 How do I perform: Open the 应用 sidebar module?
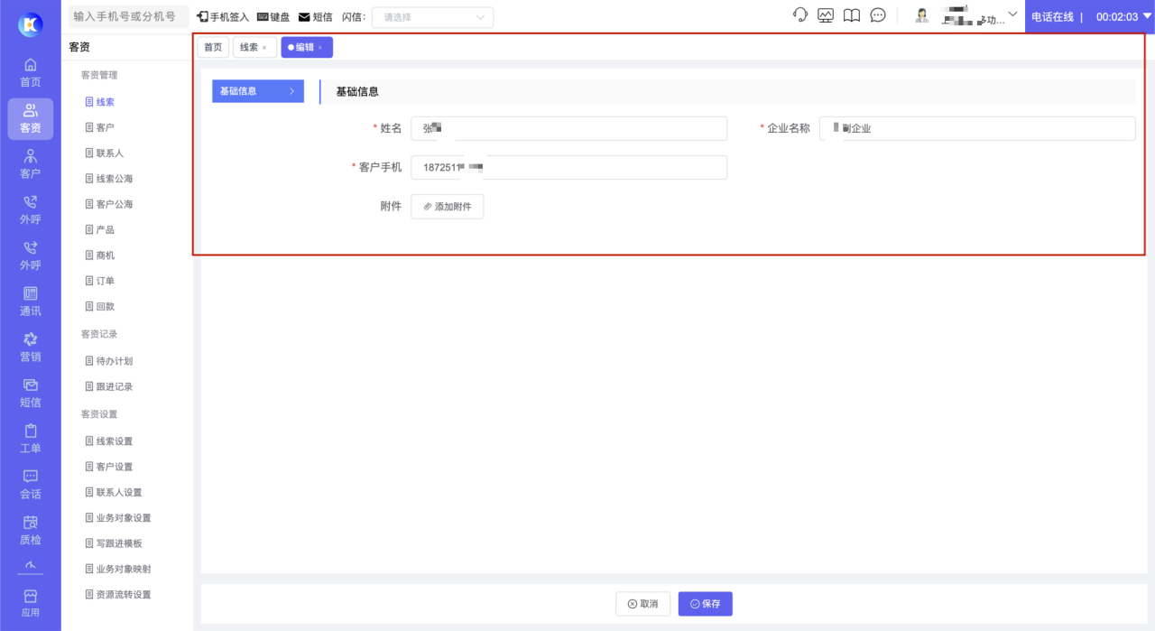[x=30, y=603]
